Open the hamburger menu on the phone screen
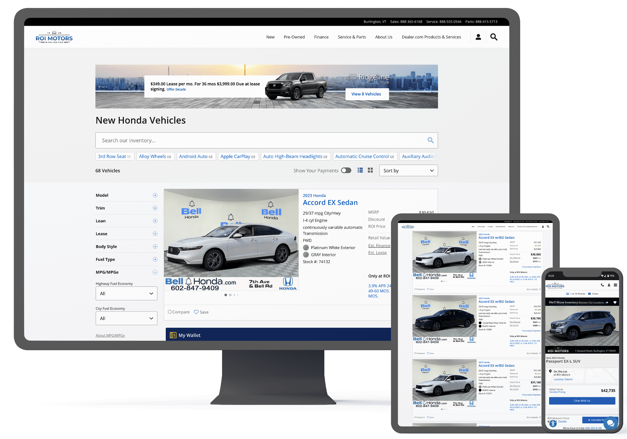Screen dimensions: 627x439 pyautogui.click(x=615, y=285)
